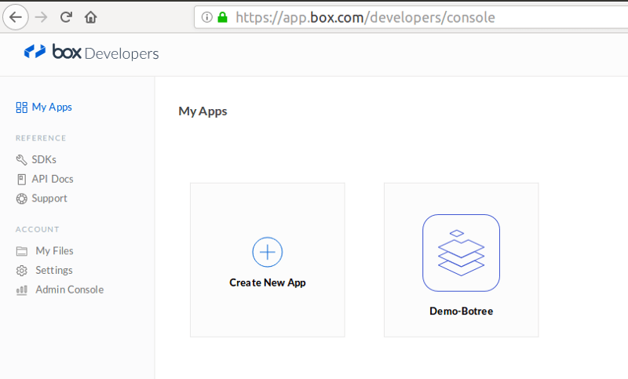628x379 pixels.
Task: Reload the page with the refresh icon
Action: point(66,17)
